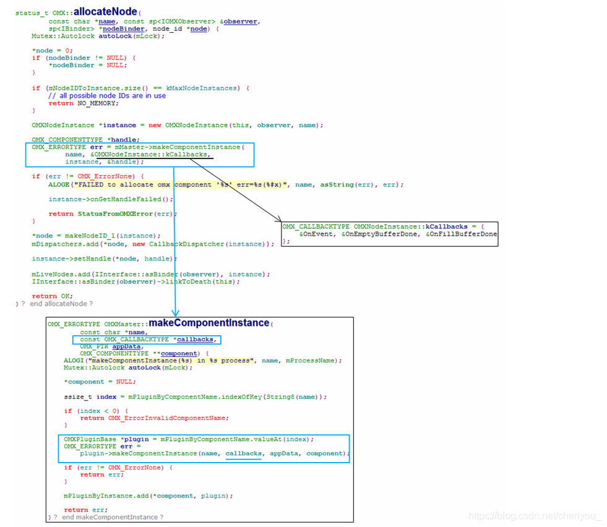Collapse the "end allocateNode" fold marker

pos(23,304)
